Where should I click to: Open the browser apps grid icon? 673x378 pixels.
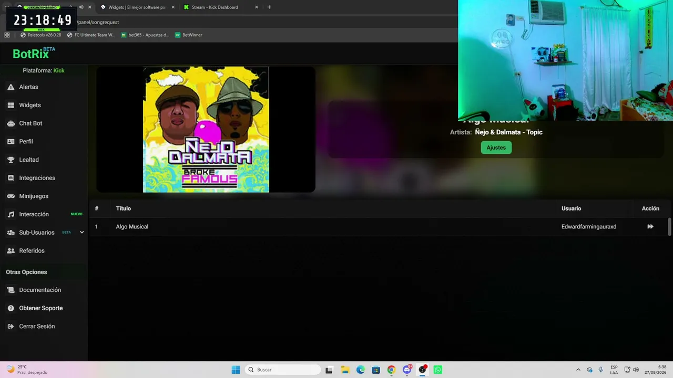click(x=7, y=35)
